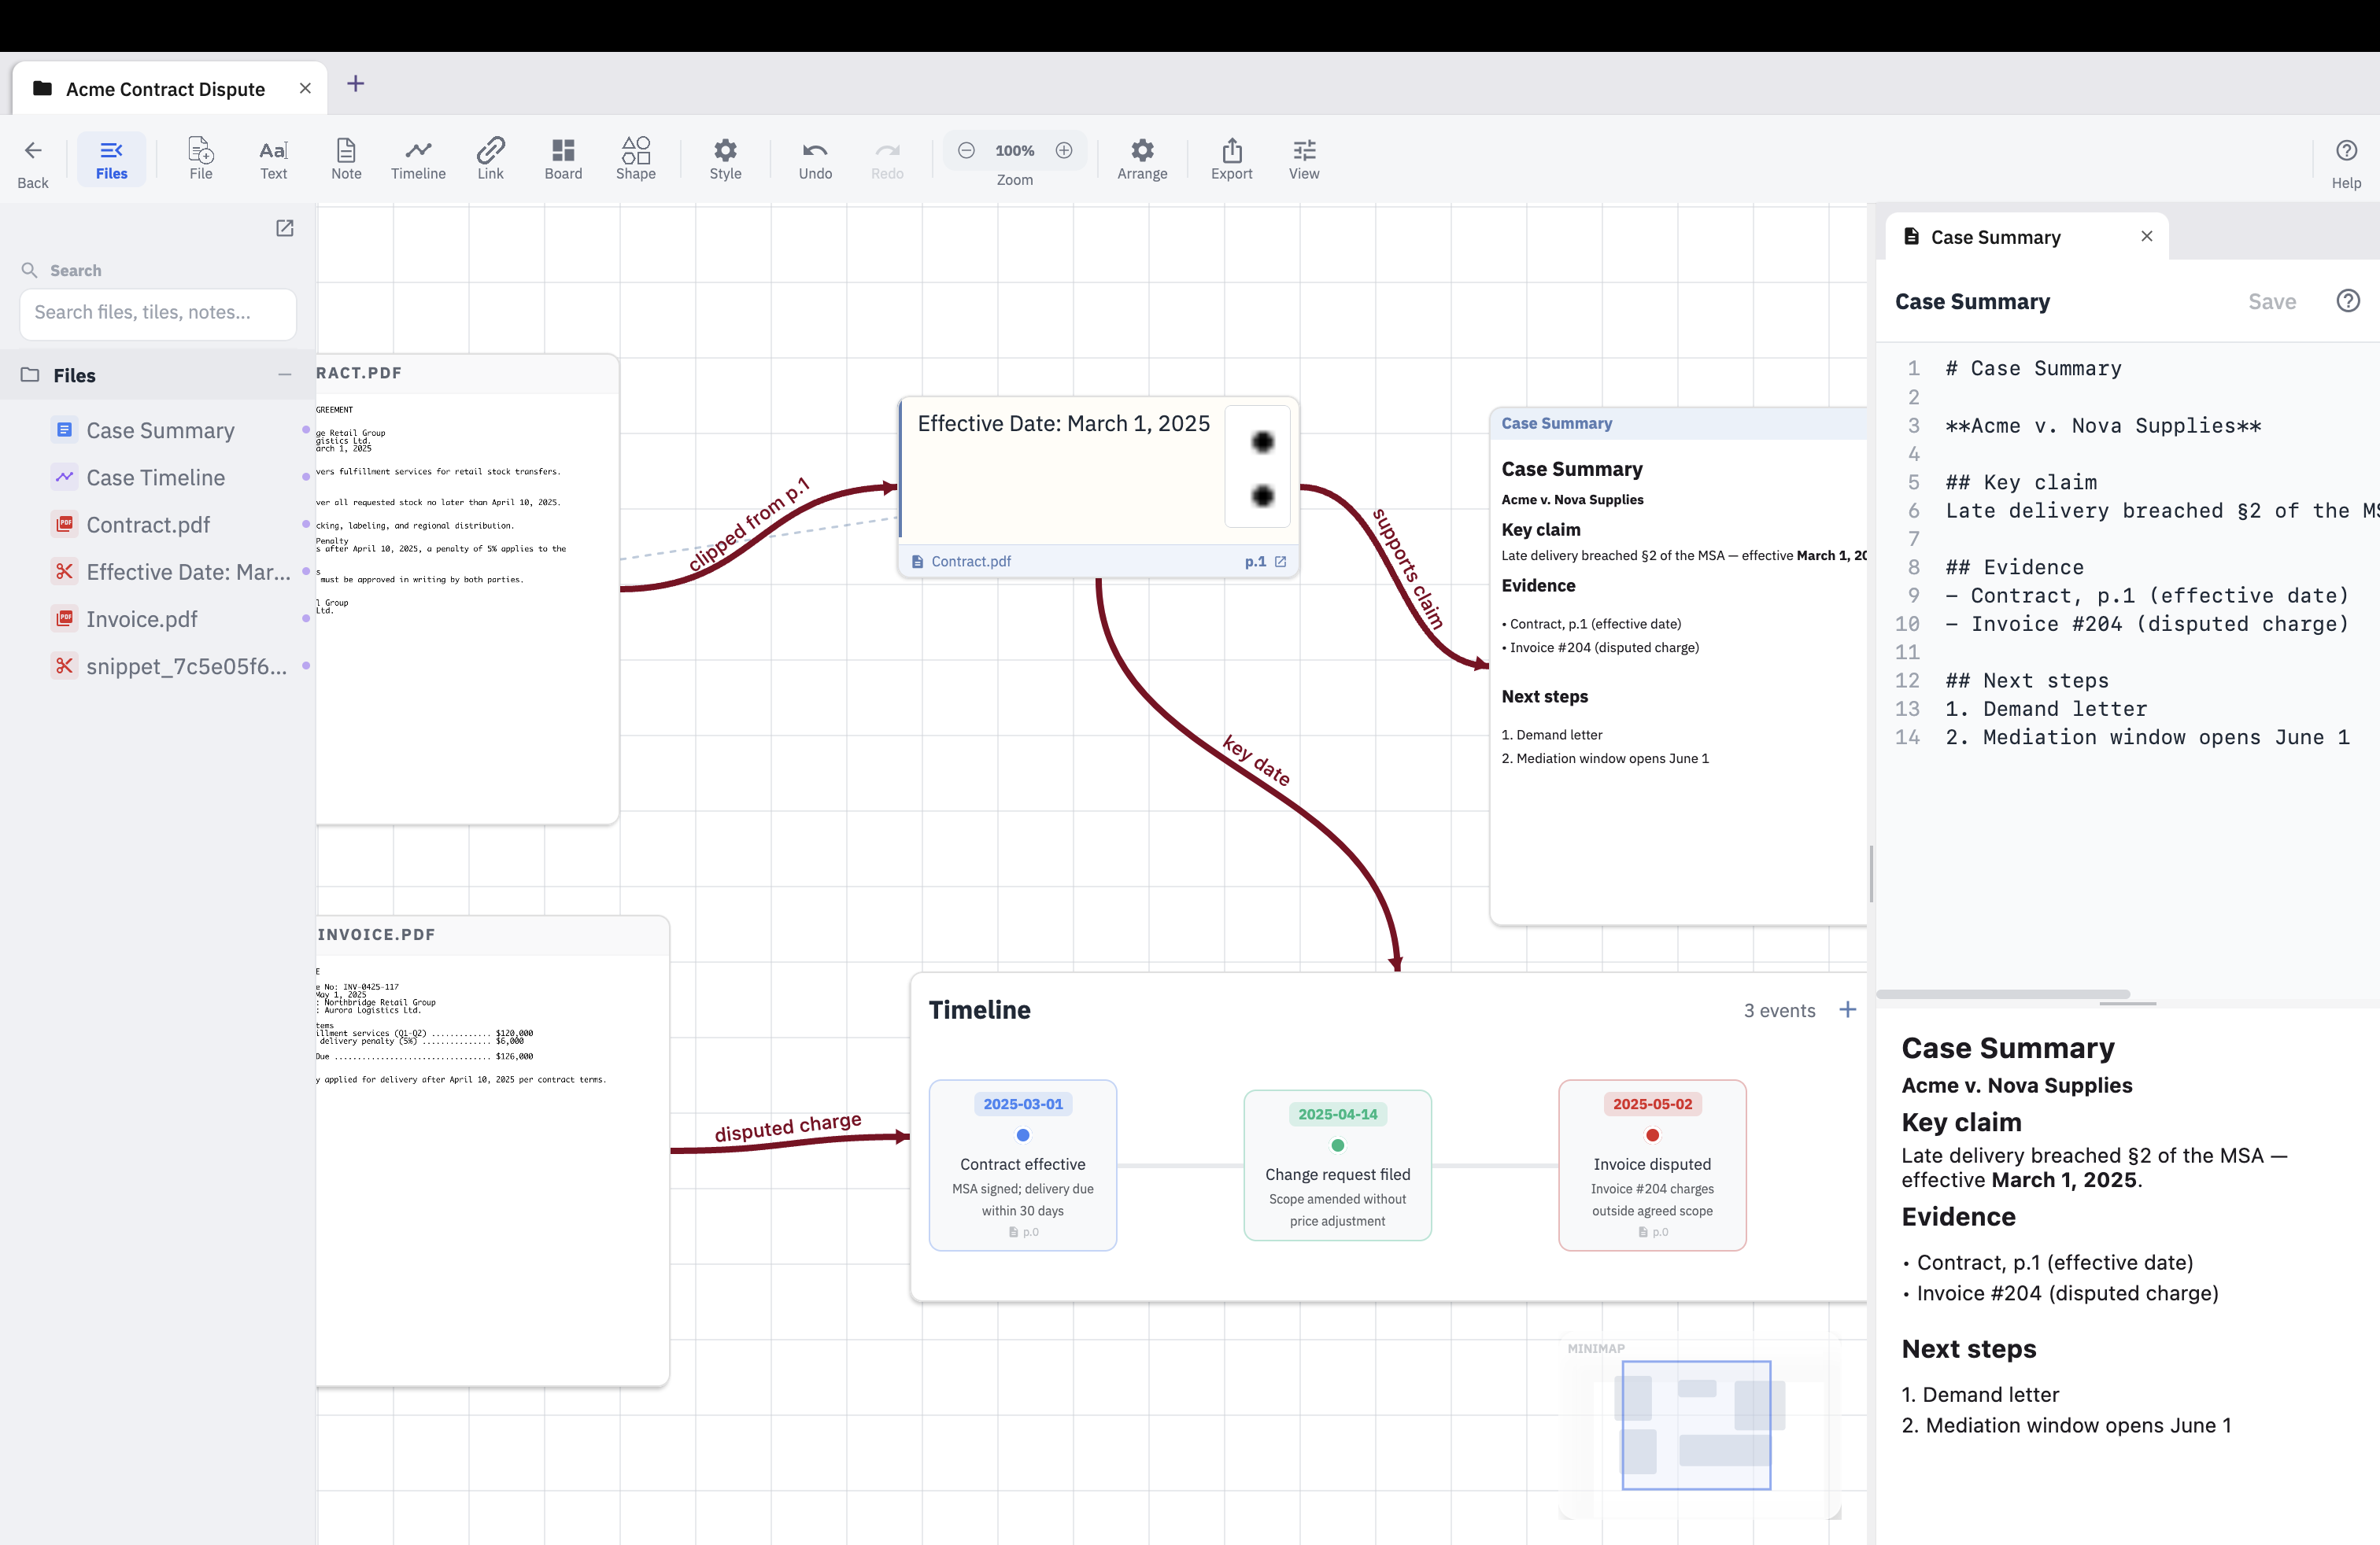This screenshot has width=2380, height=1545.
Task: Select the 2025-03-01 Contract effective event
Action: tap(1022, 1165)
